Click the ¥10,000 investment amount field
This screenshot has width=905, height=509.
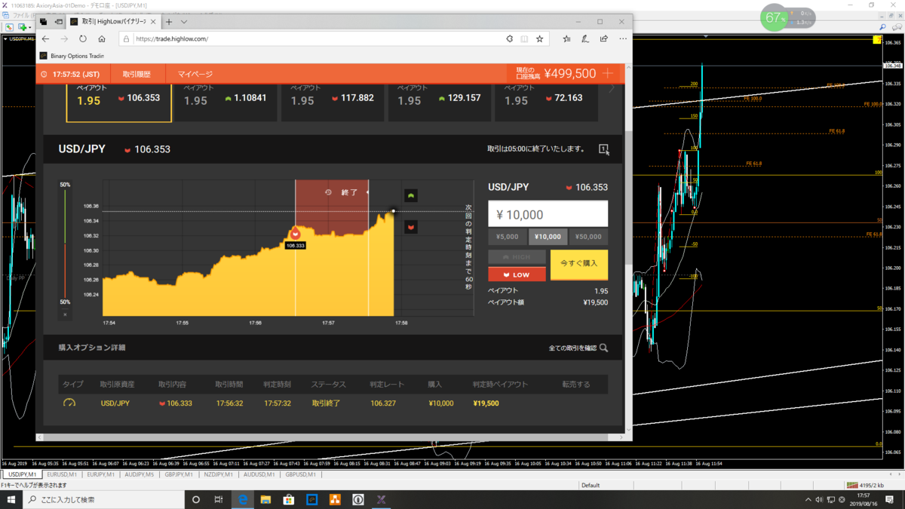tap(548, 214)
